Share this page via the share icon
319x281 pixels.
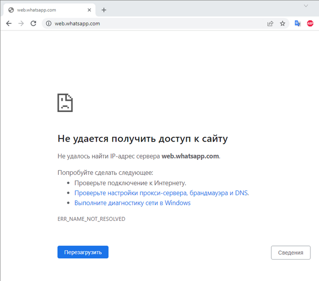pos(270,24)
